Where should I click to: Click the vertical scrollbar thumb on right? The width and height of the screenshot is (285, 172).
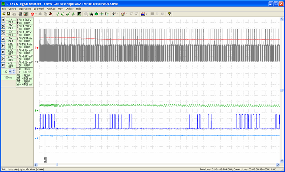(x=282, y=90)
